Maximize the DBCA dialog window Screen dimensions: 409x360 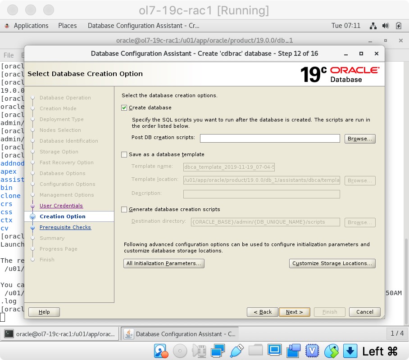click(361, 54)
